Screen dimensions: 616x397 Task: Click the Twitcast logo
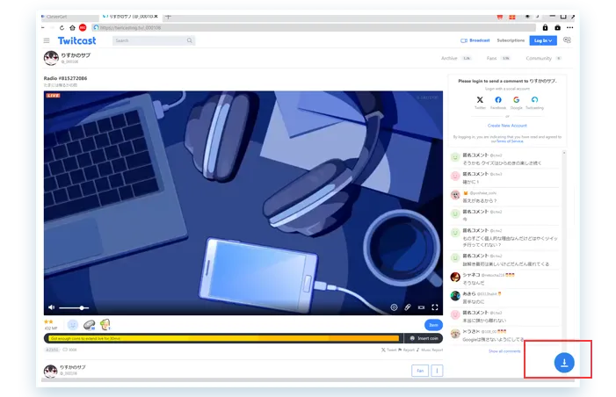click(x=77, y=40)
